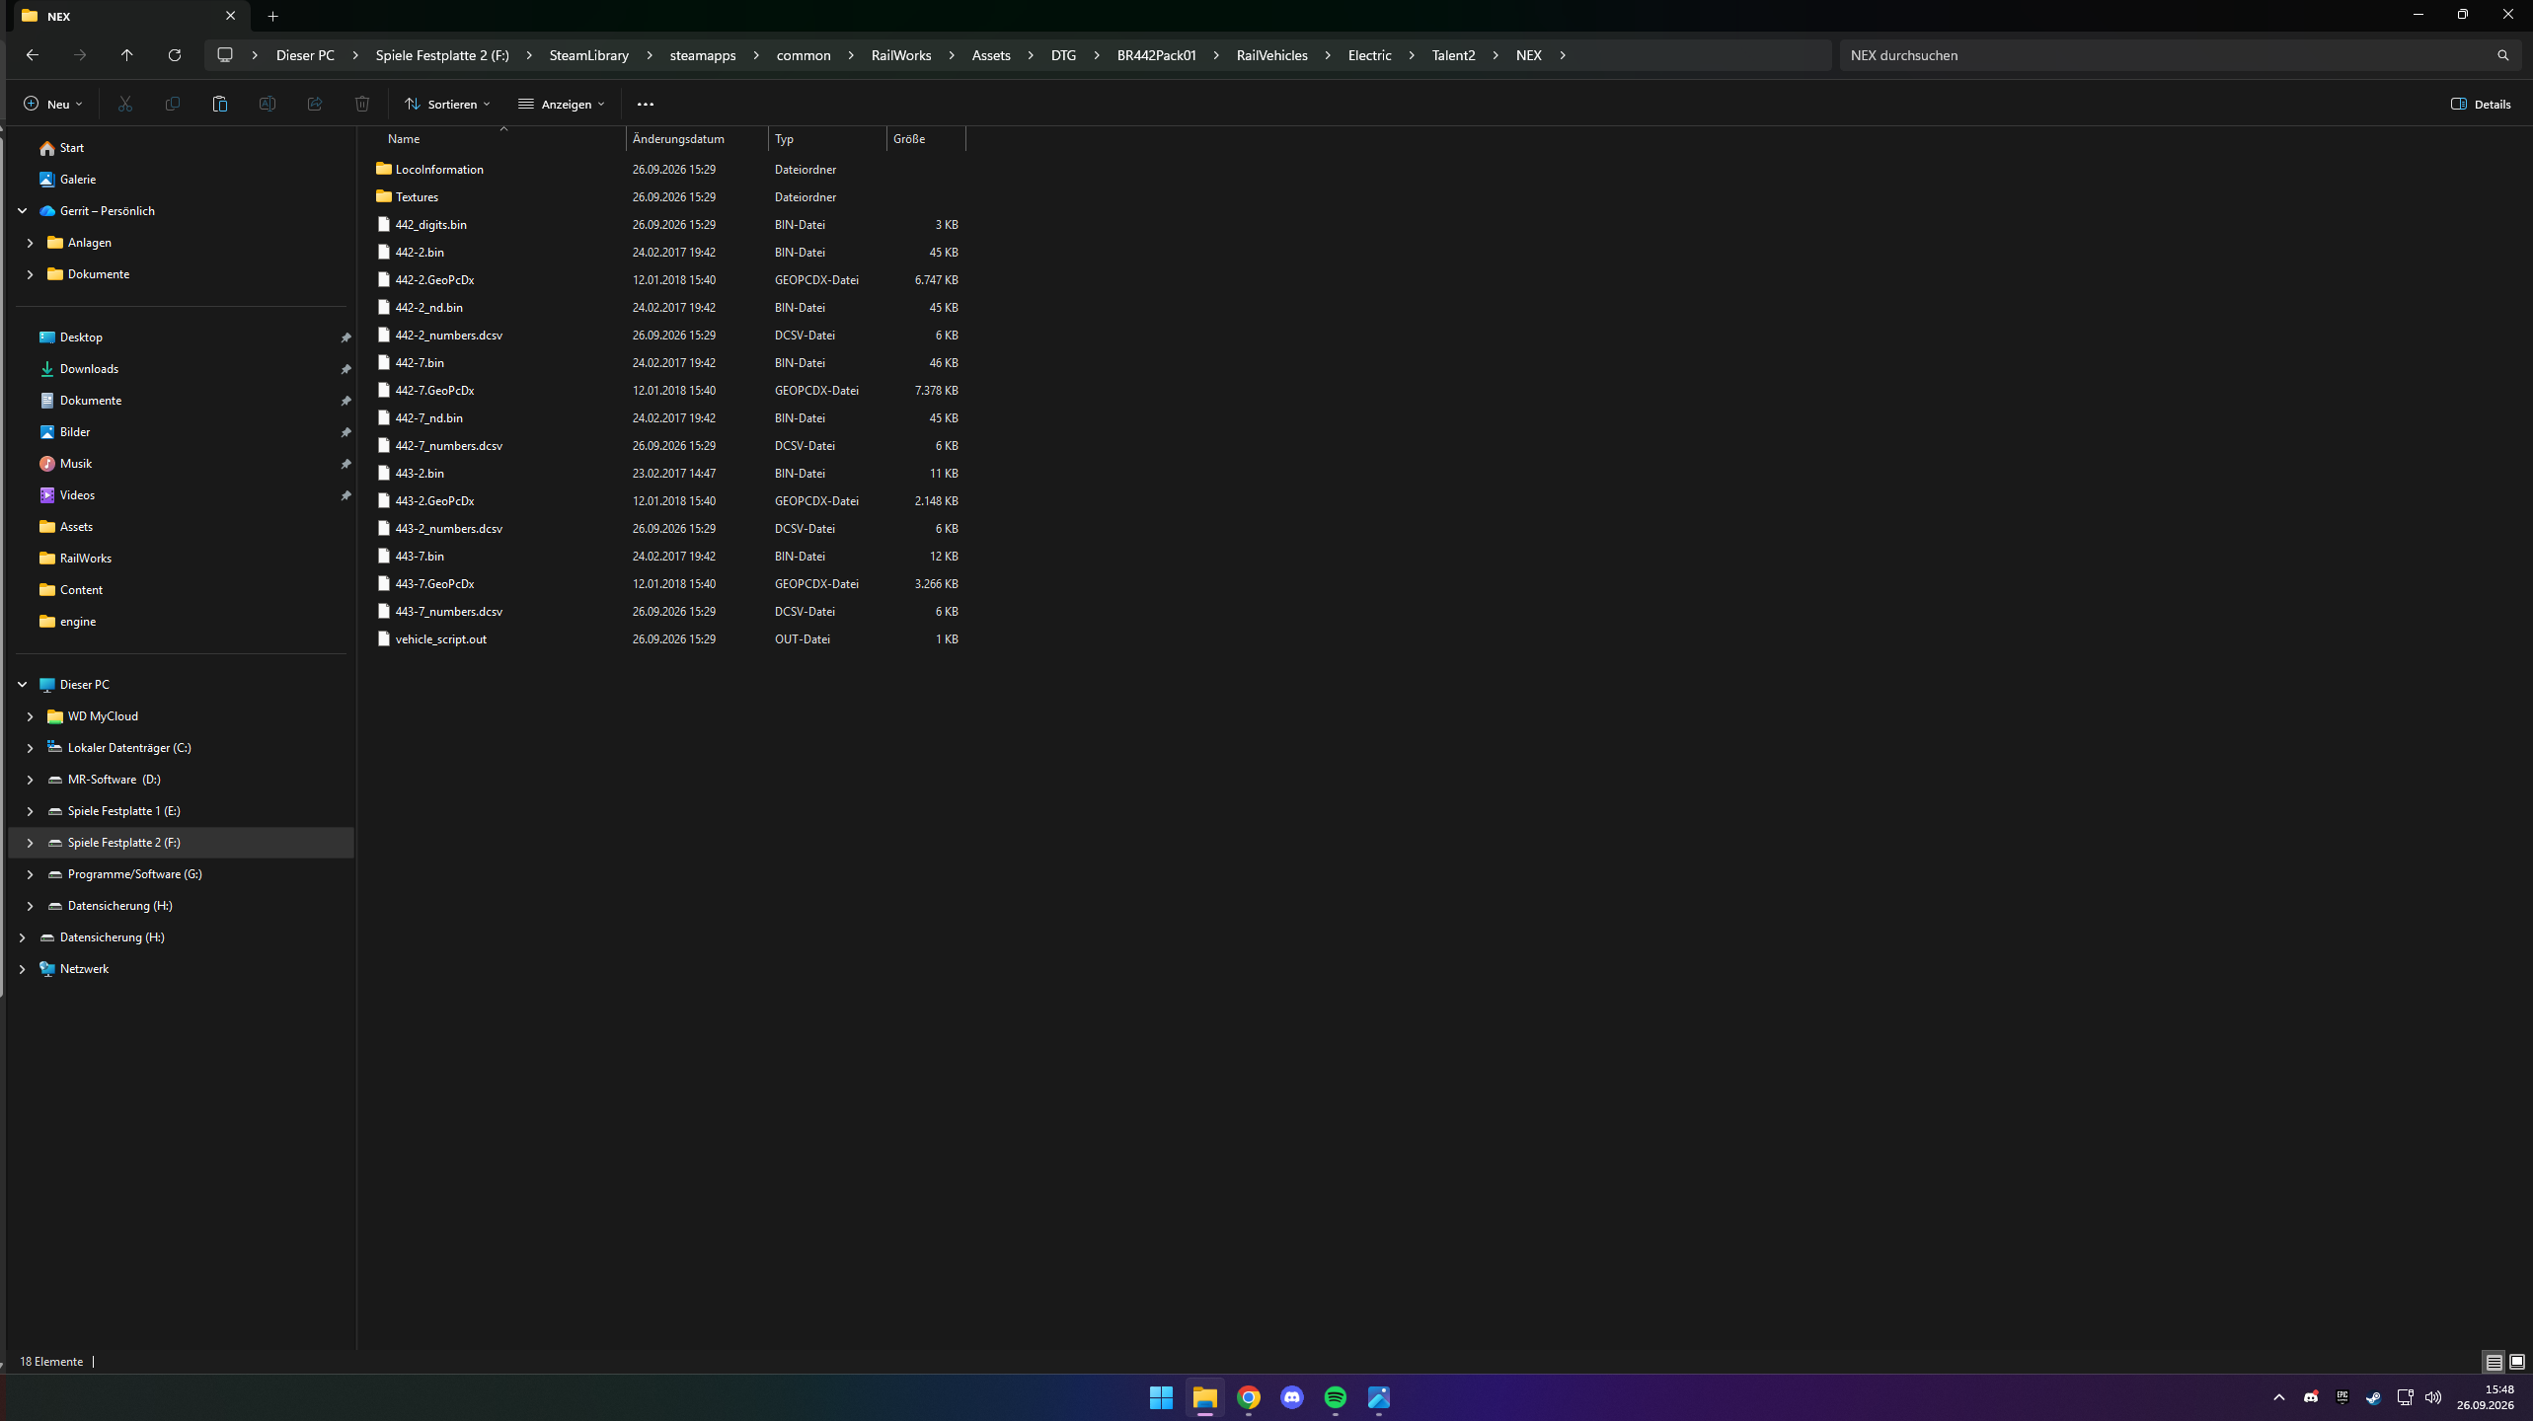Viewport: 2533px width, 1421px height.
Task: Click the Neu new item menu
Action: point(53,104)
